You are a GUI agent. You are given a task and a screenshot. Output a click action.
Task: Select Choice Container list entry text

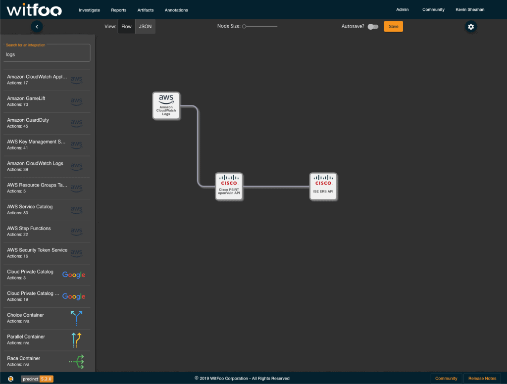point(26,315)
